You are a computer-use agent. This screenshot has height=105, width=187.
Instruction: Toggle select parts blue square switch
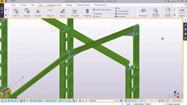[x=8, y=101]
